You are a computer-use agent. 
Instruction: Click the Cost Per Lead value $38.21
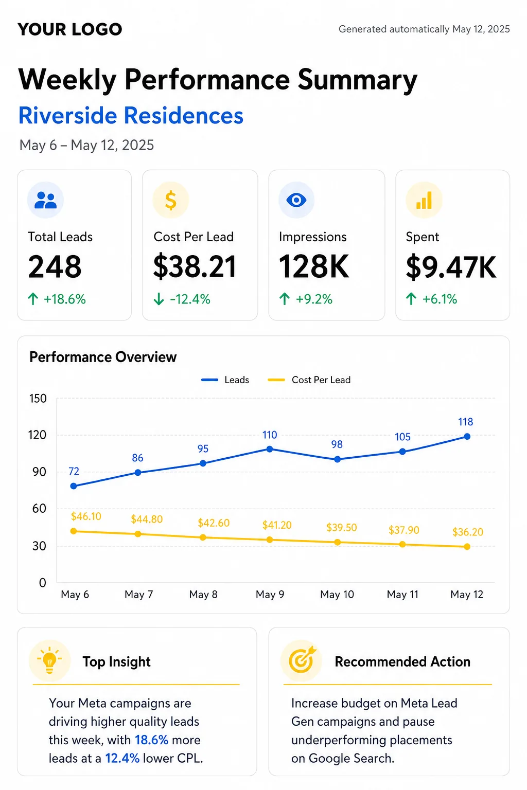(195, 267)
